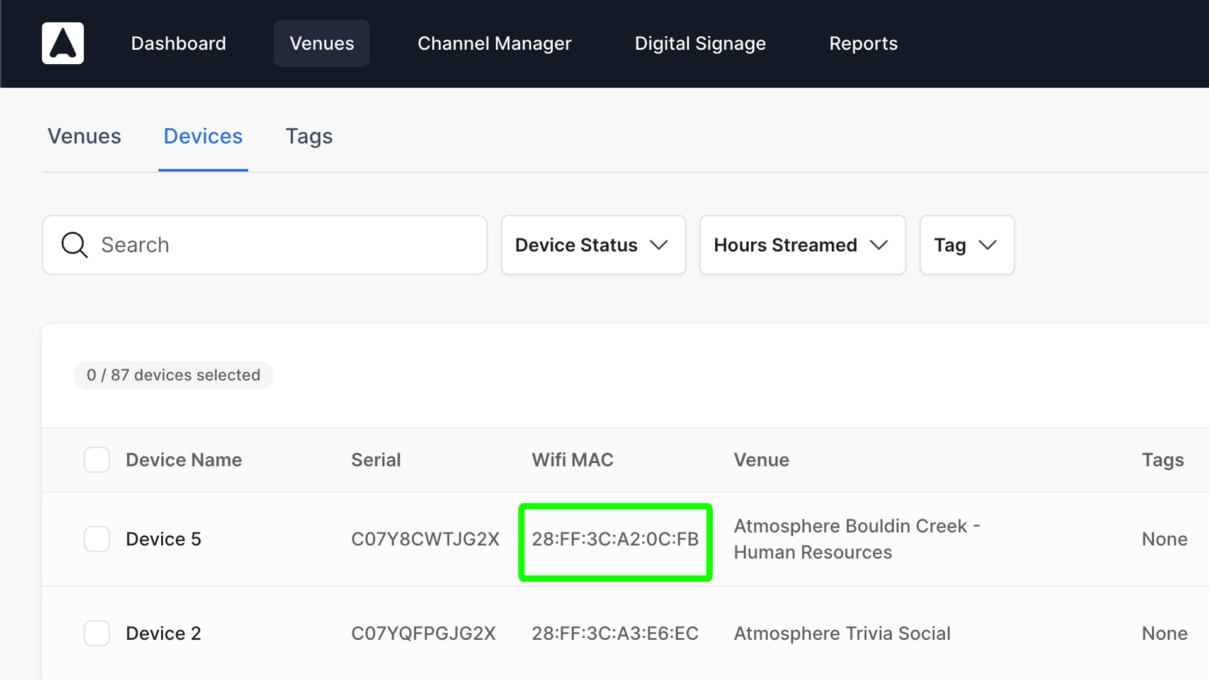
Task: Click the Hours Streamed chevron icon
Action: tap(880, 245)
